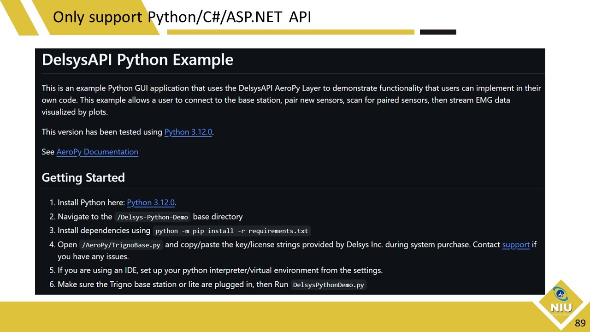This screenshot has height=332, width=590.
Task: Click step 6 text about Trigno base station
Action: (173, 285)
